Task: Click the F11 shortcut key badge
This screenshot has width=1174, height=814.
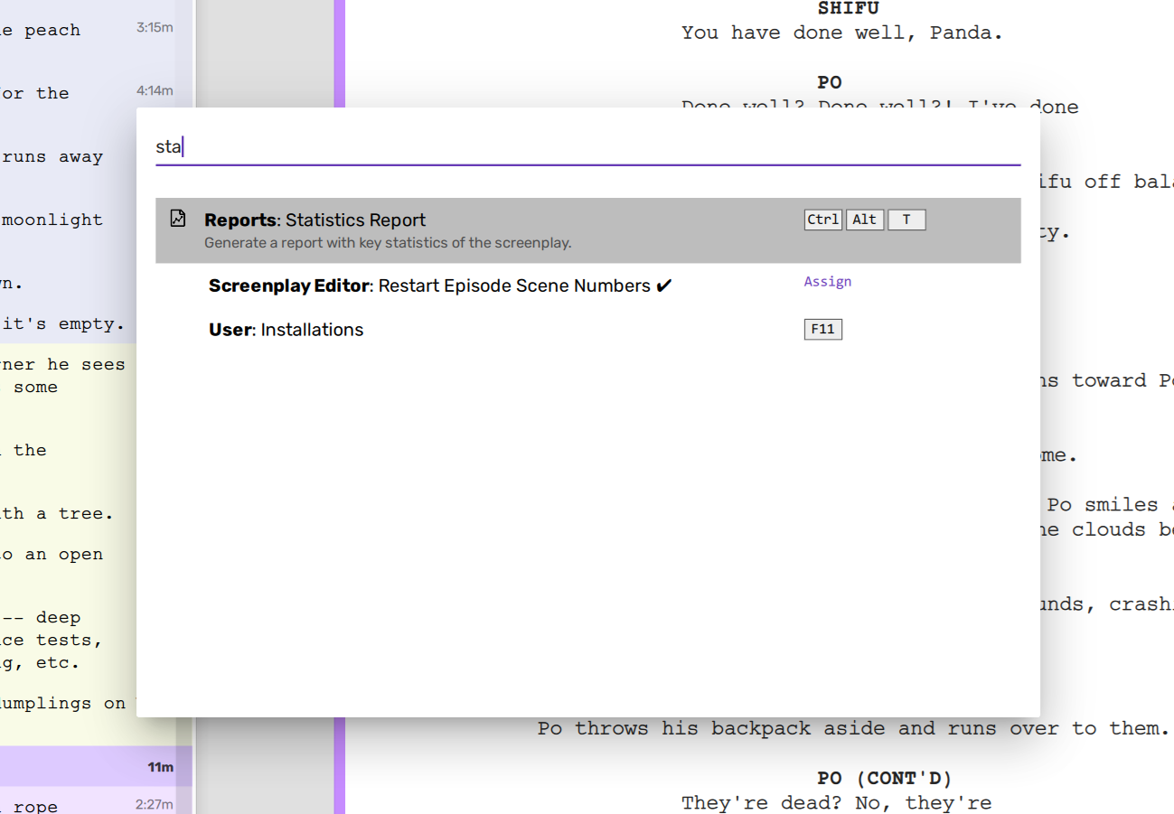Action: pos(822,330)
